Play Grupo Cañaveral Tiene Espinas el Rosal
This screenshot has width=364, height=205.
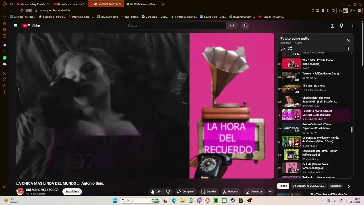[x=315, y=128]
